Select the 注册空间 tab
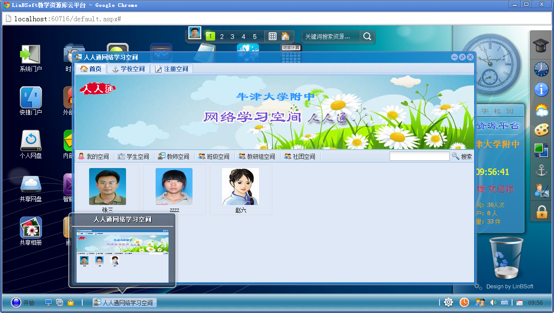Image resolution: width=554 pixels, height=313 pixels. 172,69
